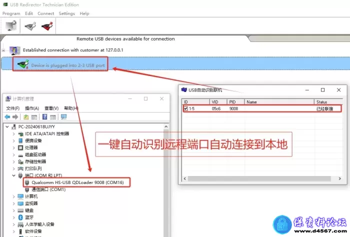Click the blue Help question-mark icon in 计算机管理
The width and height of the screenshot is (350, 237).
(x=44, y=116)
